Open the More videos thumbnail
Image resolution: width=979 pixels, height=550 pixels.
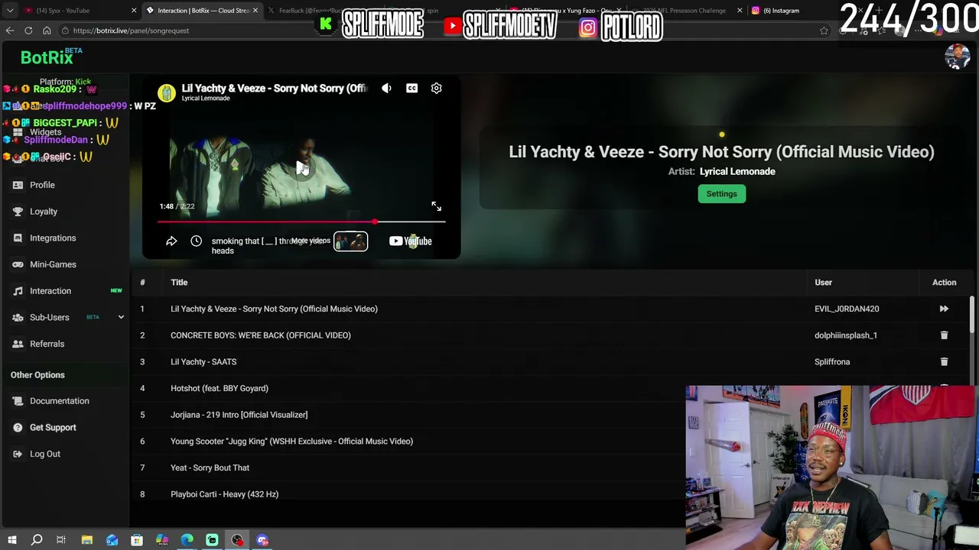click(350, 241)
